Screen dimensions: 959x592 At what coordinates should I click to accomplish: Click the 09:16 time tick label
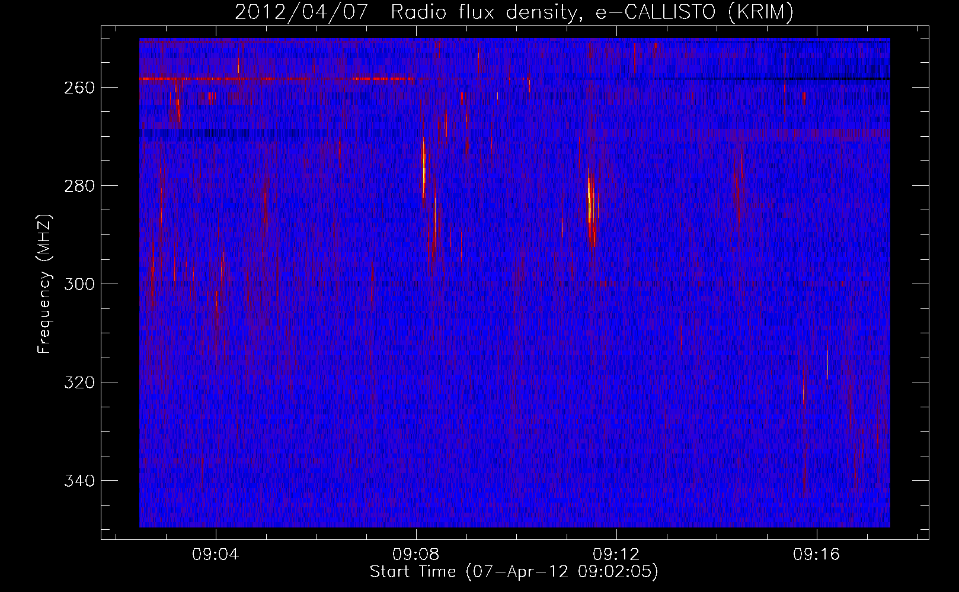[x=817, y=555]
